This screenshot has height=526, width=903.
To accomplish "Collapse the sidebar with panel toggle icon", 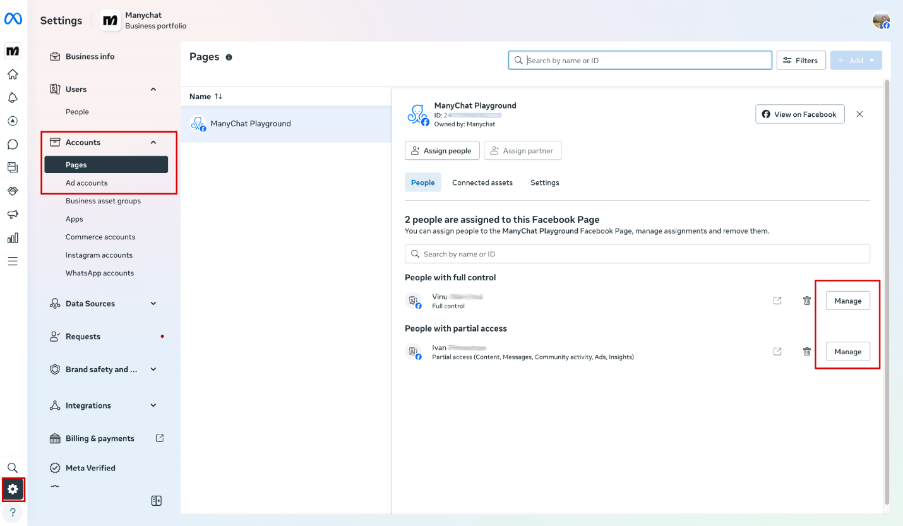I will tap(157, 501).
